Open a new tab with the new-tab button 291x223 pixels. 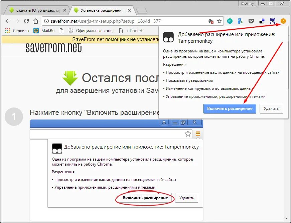[x=142, y=11]
